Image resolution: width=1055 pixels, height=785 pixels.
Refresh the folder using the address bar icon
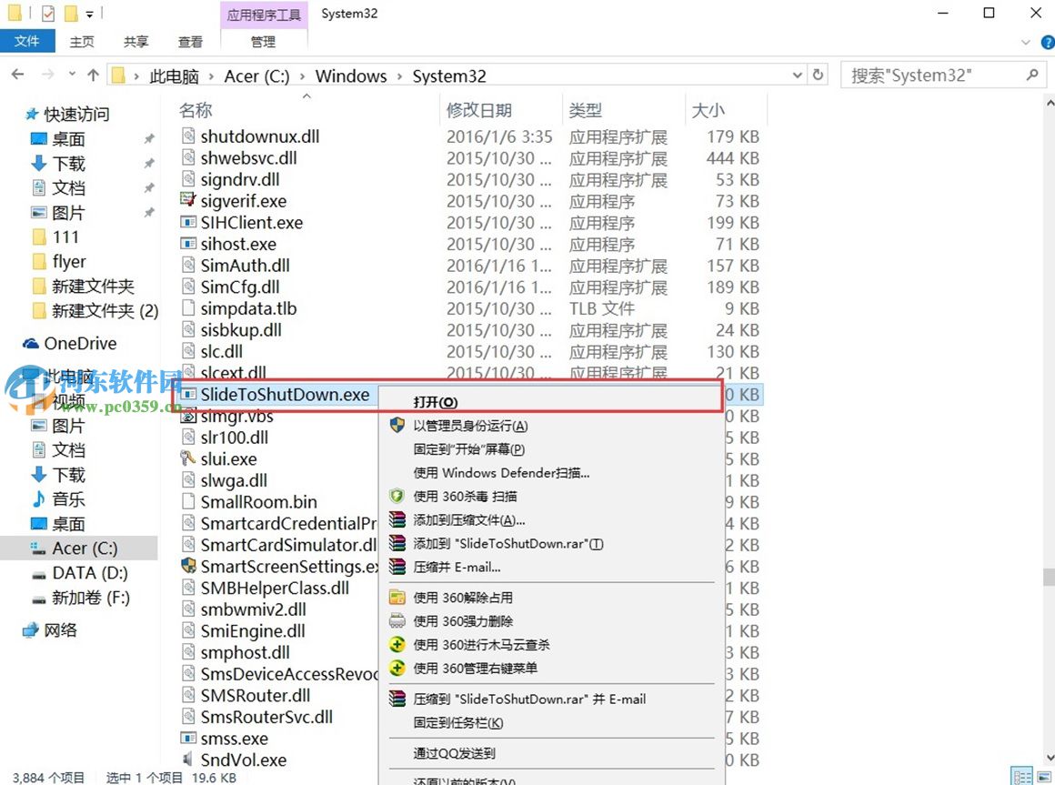(x=817, y=75)
